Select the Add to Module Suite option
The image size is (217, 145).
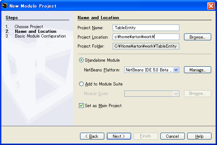tap(81, 84)
